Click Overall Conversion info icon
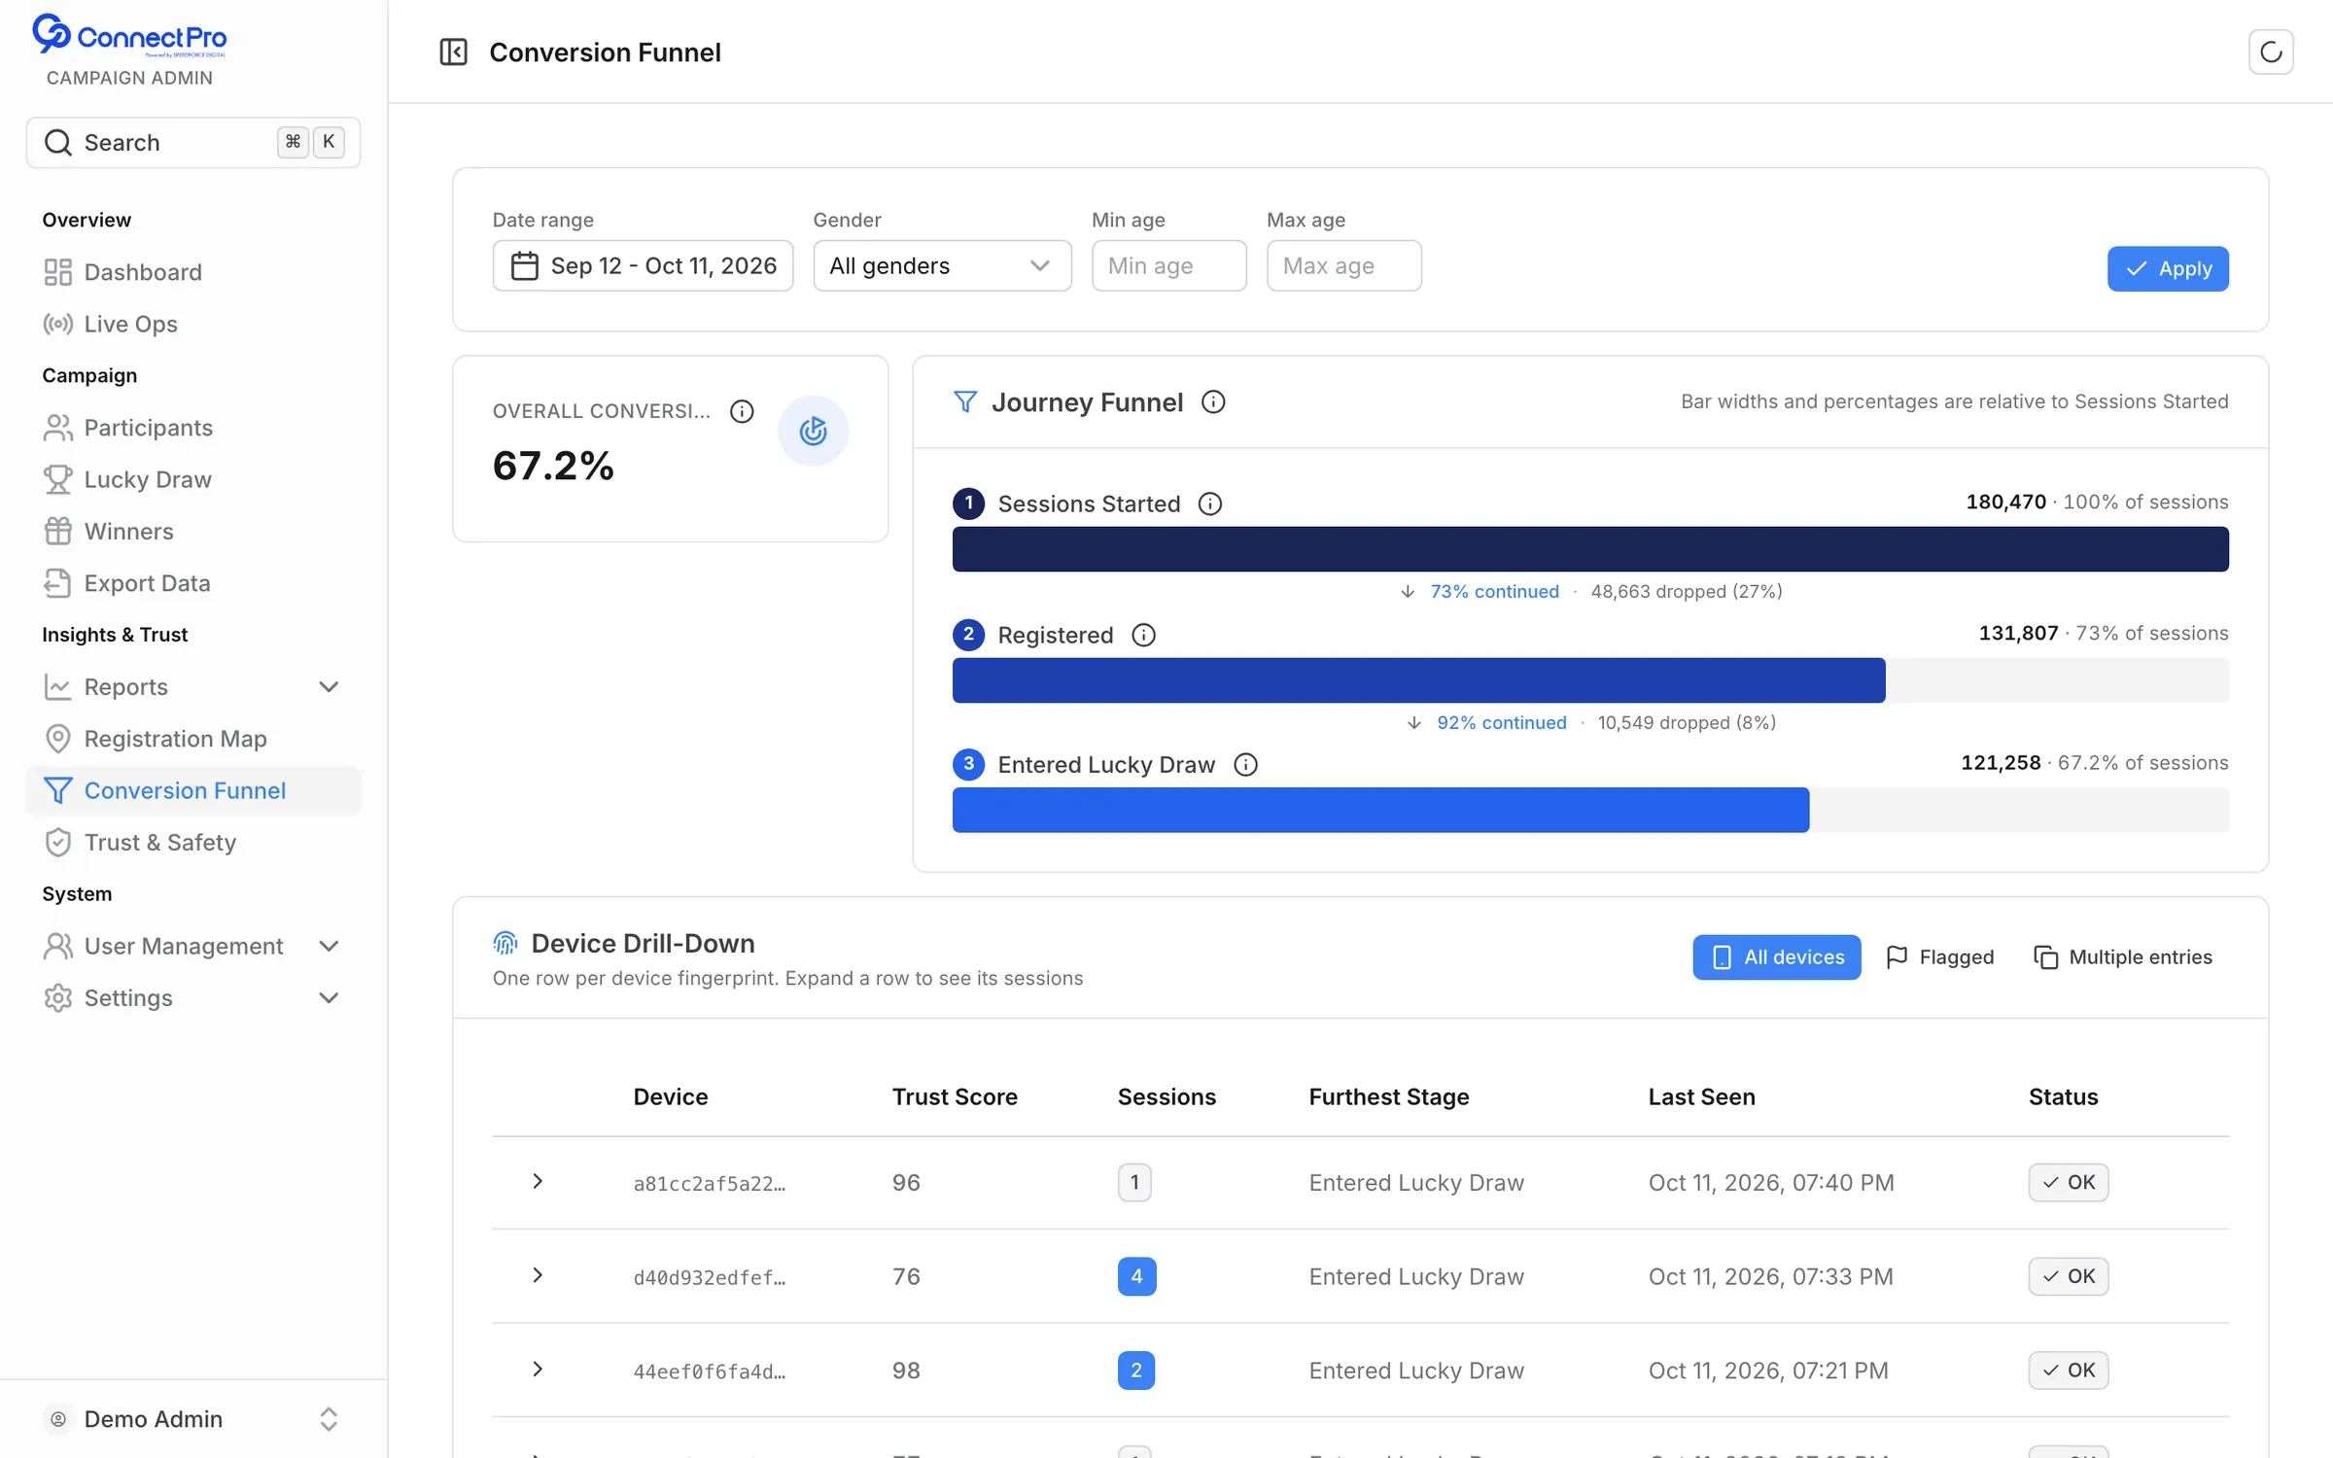 (x=742, y=411)
